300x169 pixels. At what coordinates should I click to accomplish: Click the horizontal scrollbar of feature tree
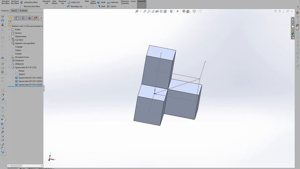click(x=25, y=166)
